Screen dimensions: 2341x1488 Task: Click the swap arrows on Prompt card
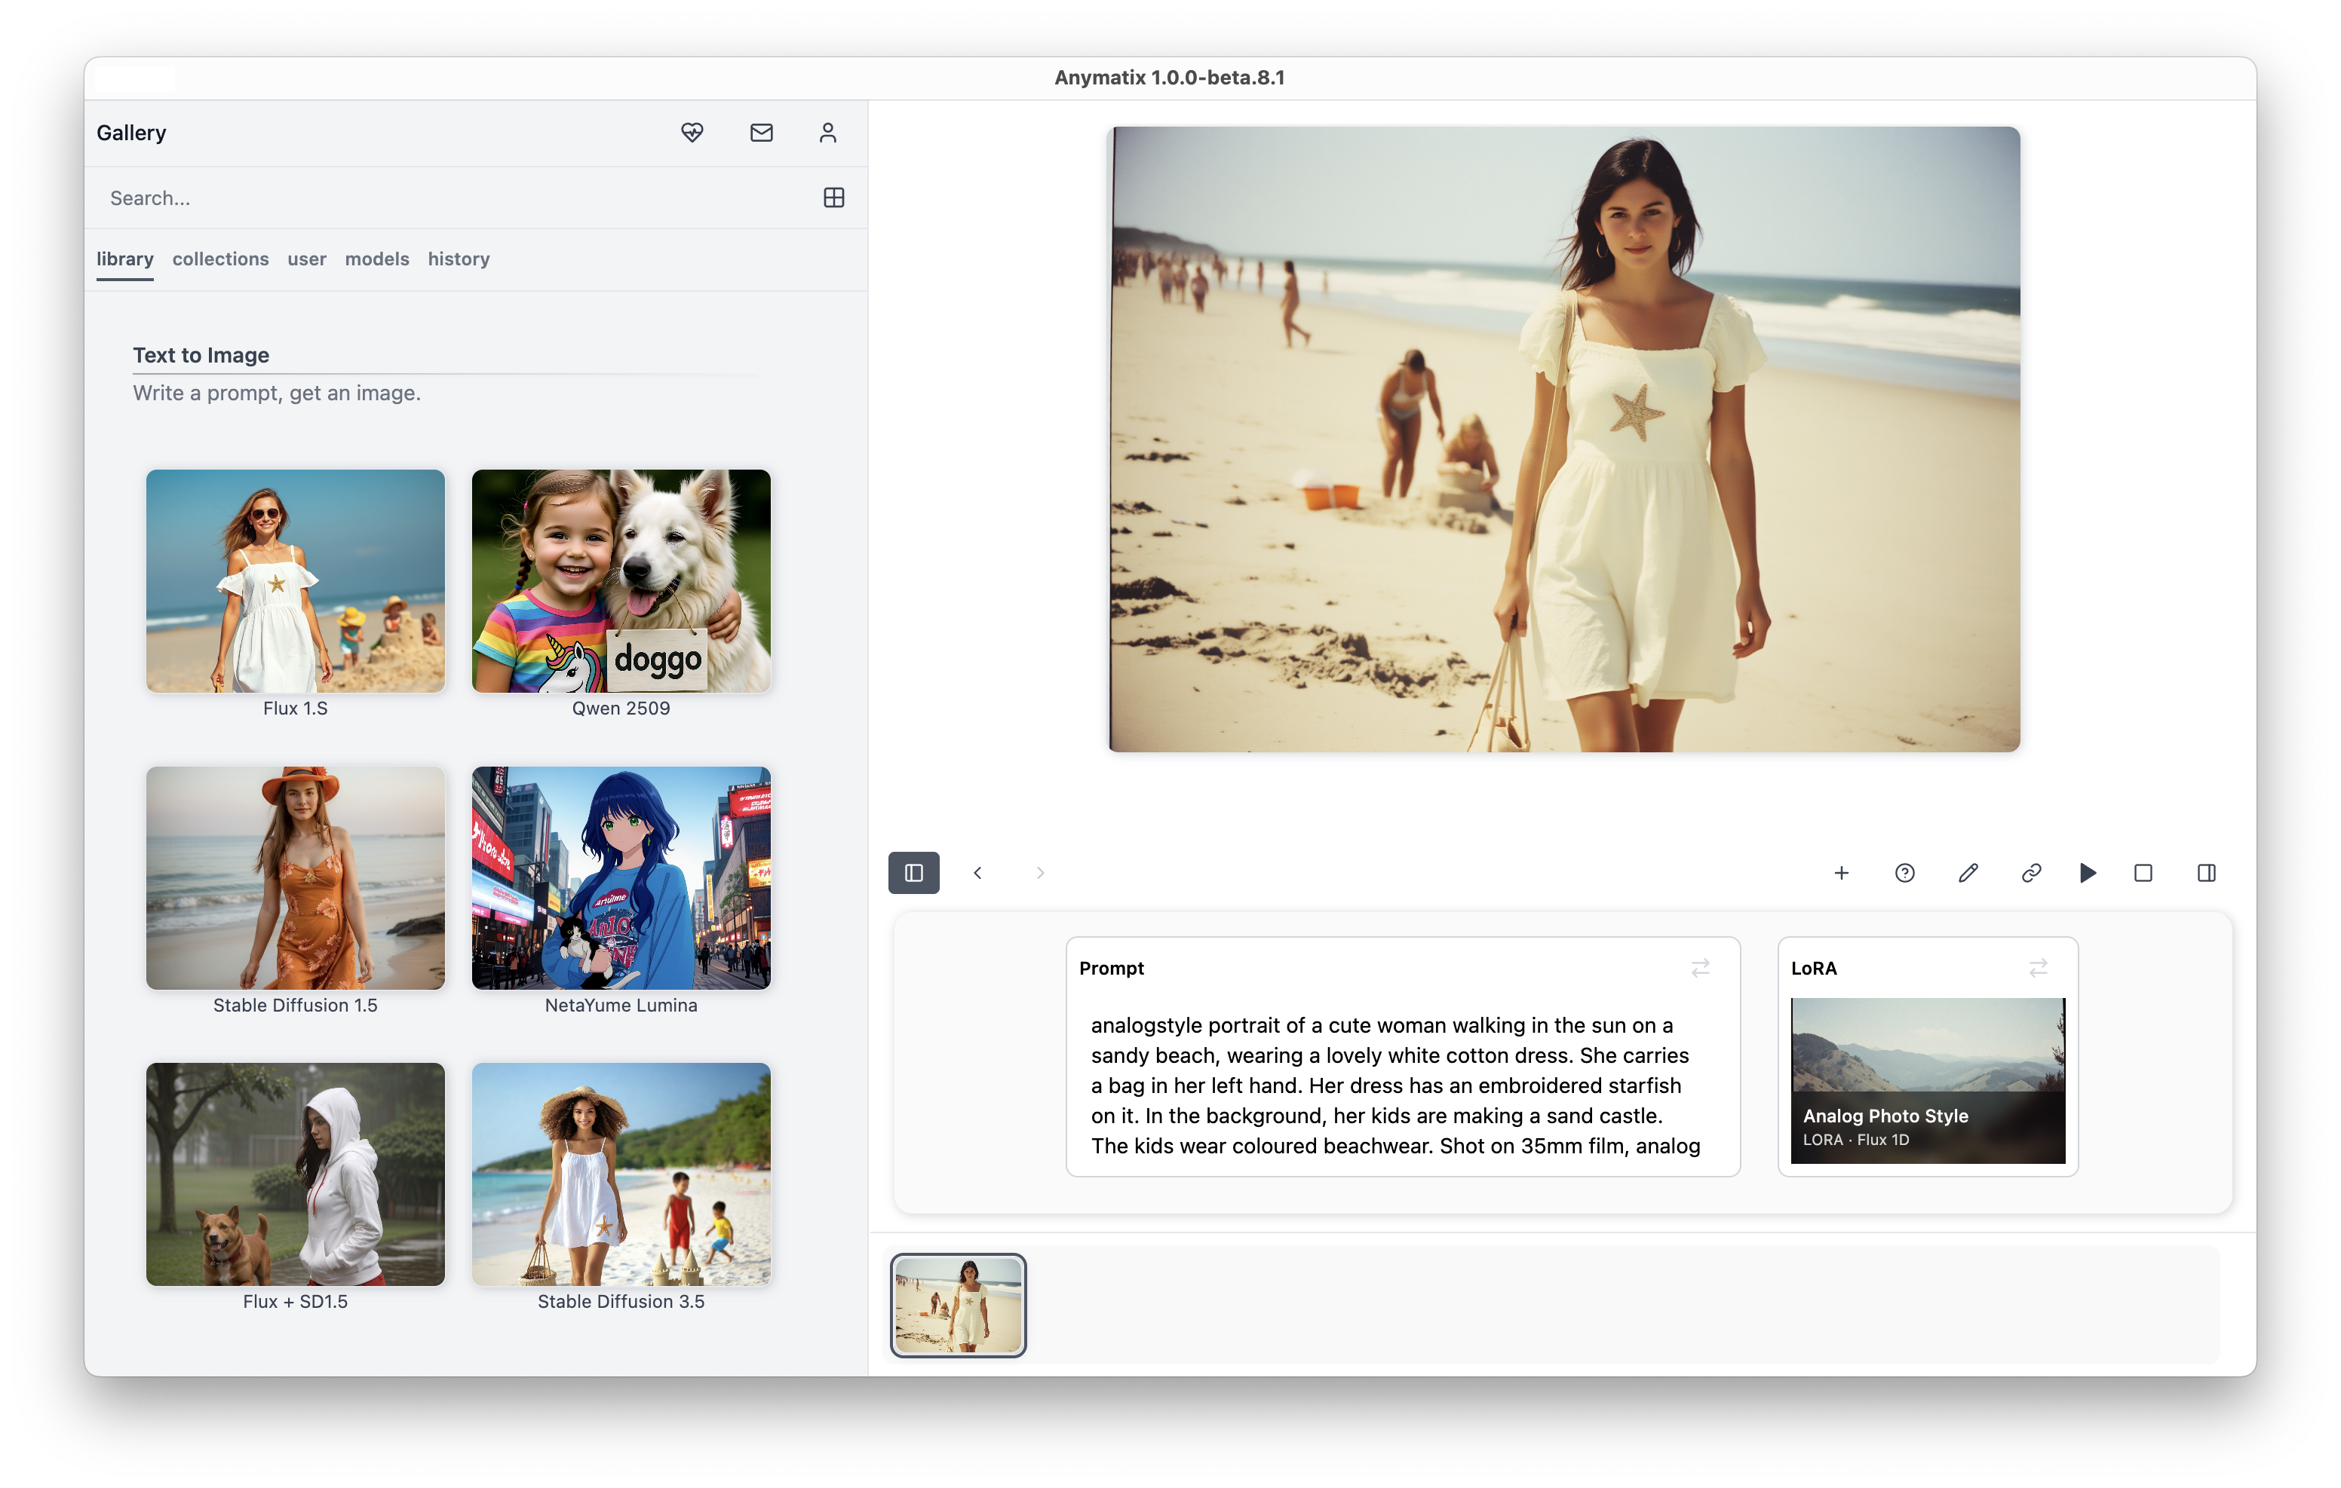click(1699, 968)
